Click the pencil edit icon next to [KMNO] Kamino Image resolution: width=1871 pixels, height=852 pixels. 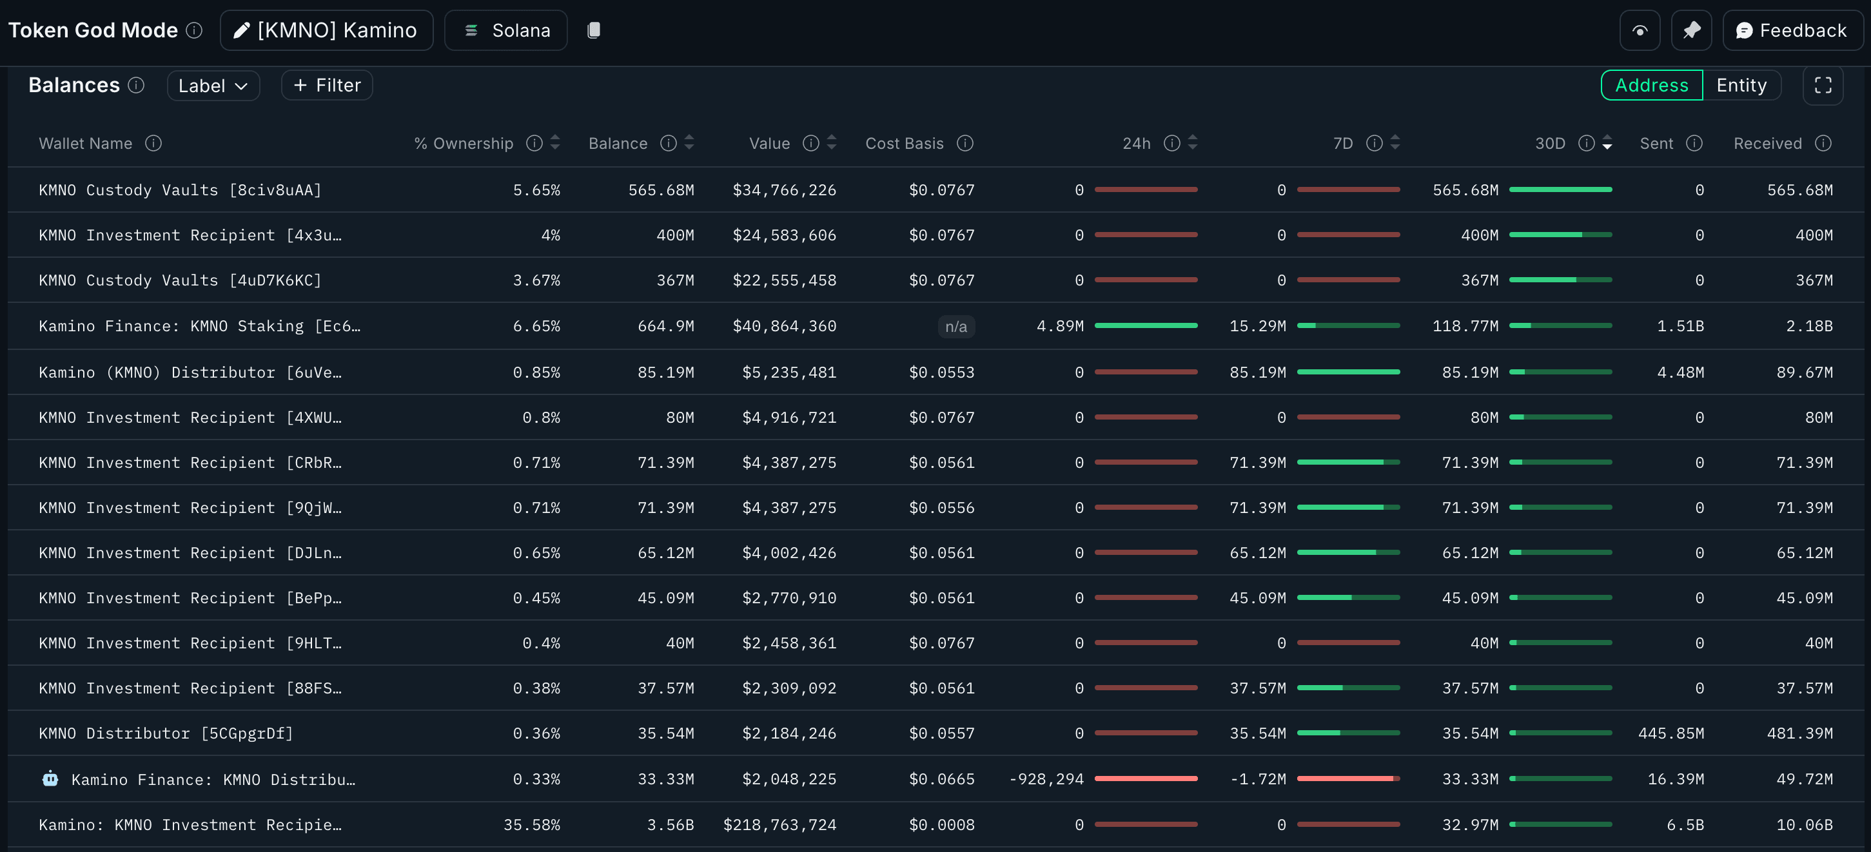click(242, 30)
